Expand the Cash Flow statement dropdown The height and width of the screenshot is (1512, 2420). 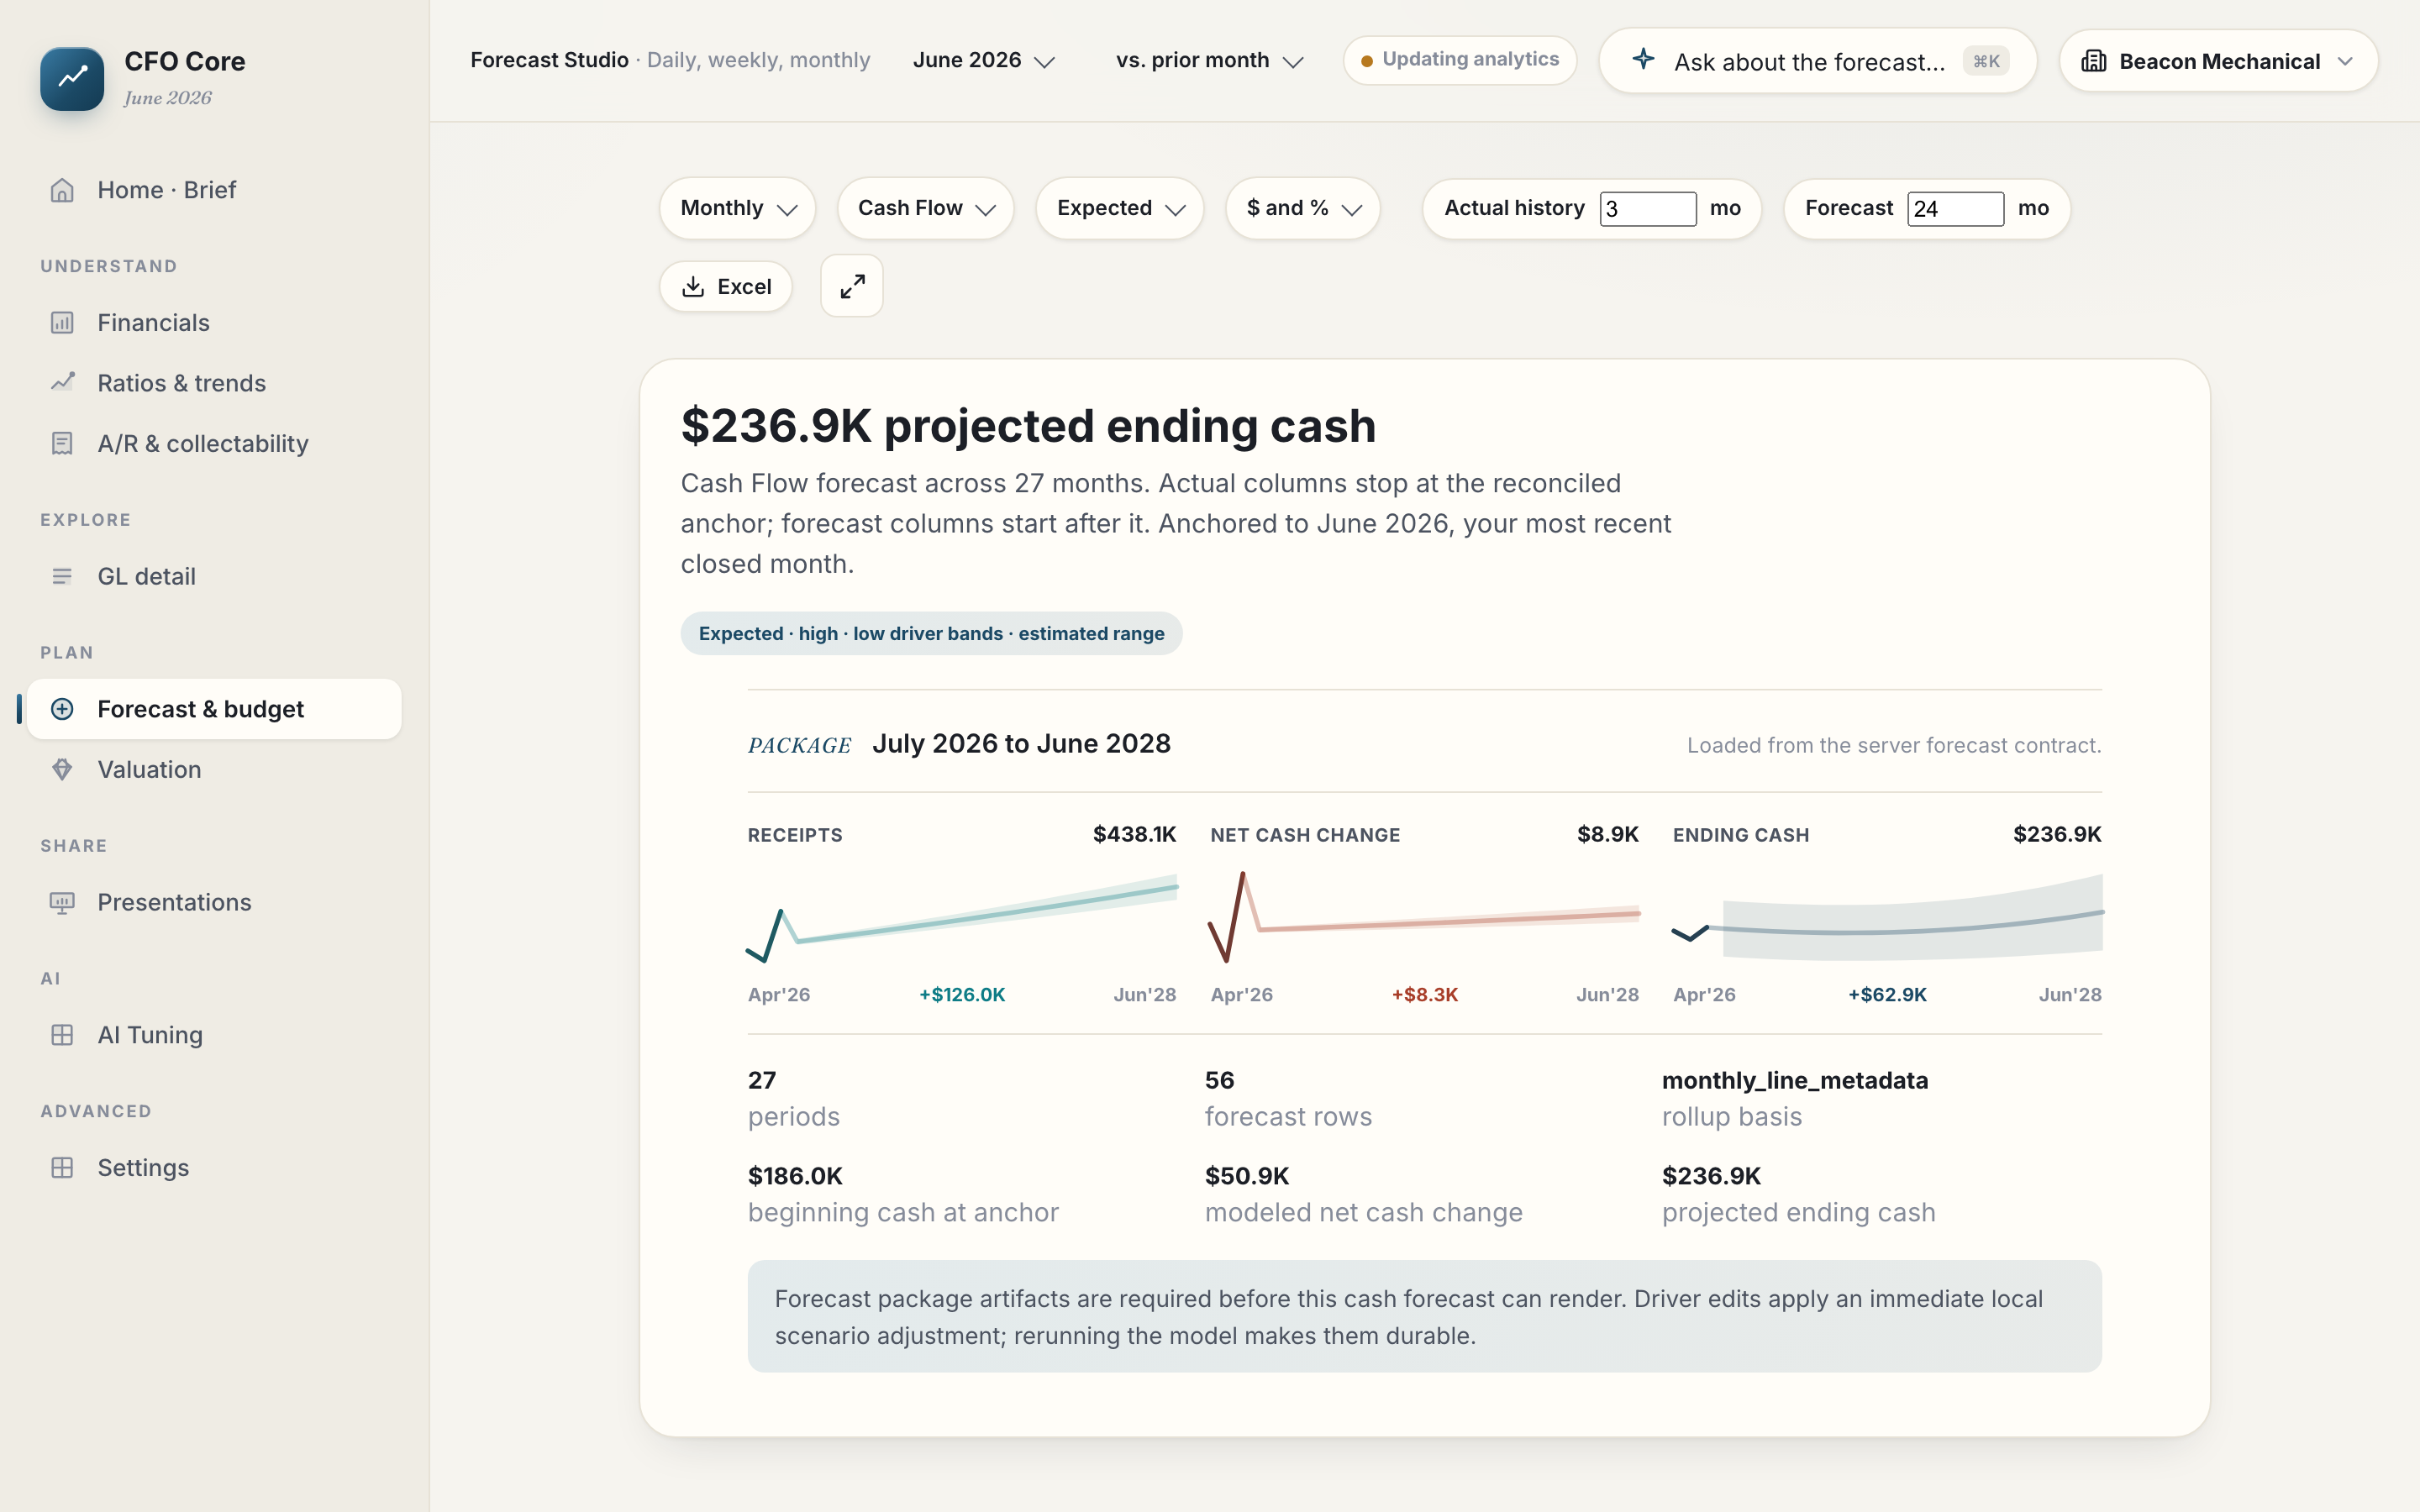(x=926, y=208)
